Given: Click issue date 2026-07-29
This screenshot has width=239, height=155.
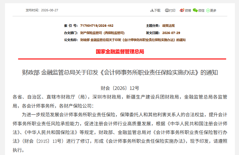Looking at the screenshot, I should coord(171,33).
